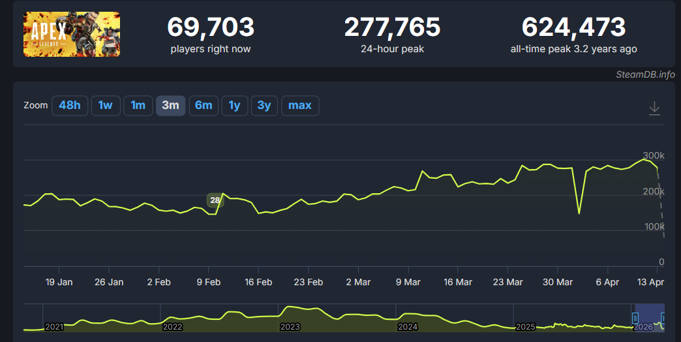Click the 6 Apr x-axis label
Viewport: 681px width, 342px height.
[x=607, y=282]
